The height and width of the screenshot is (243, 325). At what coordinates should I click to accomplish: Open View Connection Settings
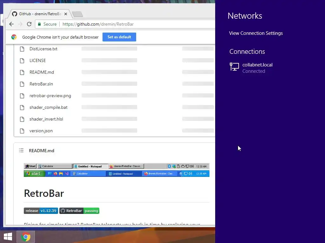click(256, 33)
